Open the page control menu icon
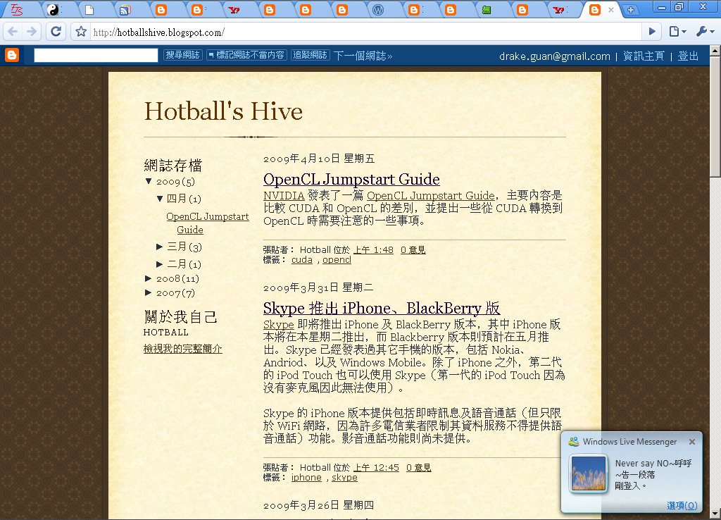The height and width of the screenshot is (520, 721). pos(677,32)
